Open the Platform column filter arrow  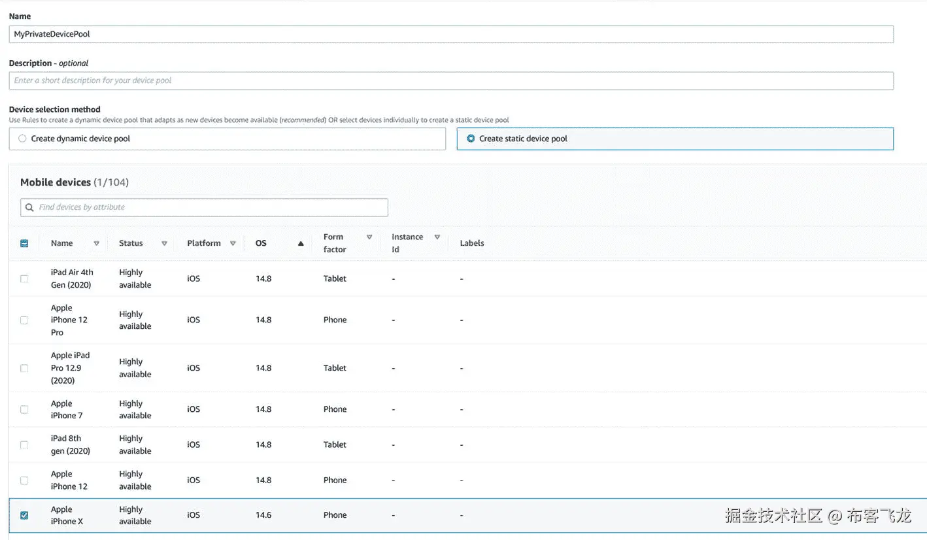[233, 243]
